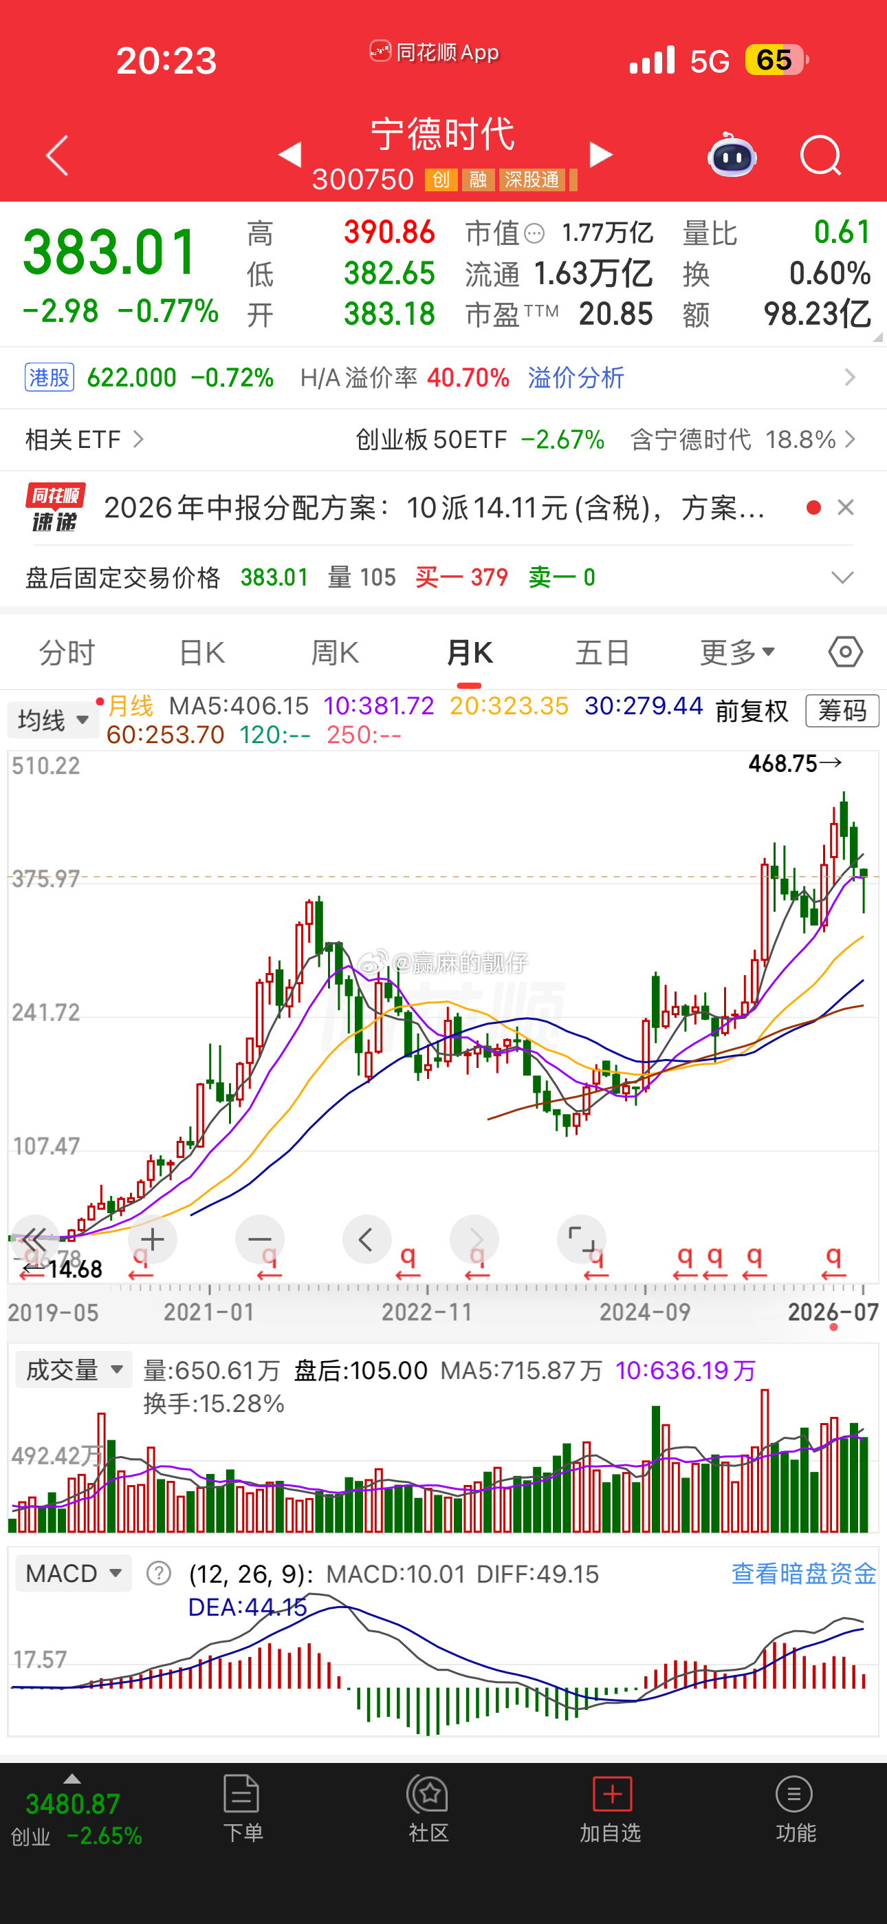Zoom in chart with plus button
This screenshot has height=1924, width=887.
coord(153,1239)
